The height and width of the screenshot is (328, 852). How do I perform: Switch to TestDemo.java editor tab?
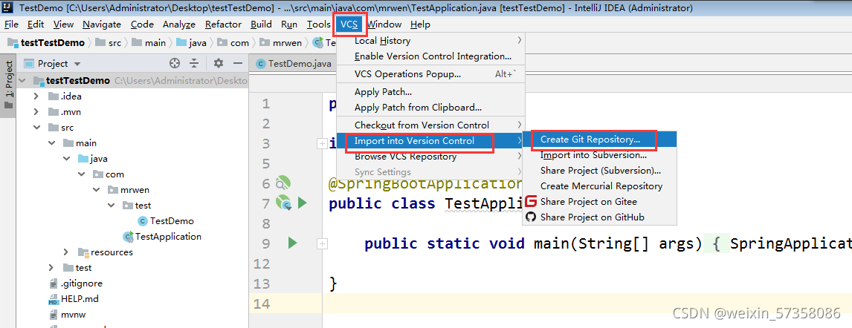(x=294, y=63)
